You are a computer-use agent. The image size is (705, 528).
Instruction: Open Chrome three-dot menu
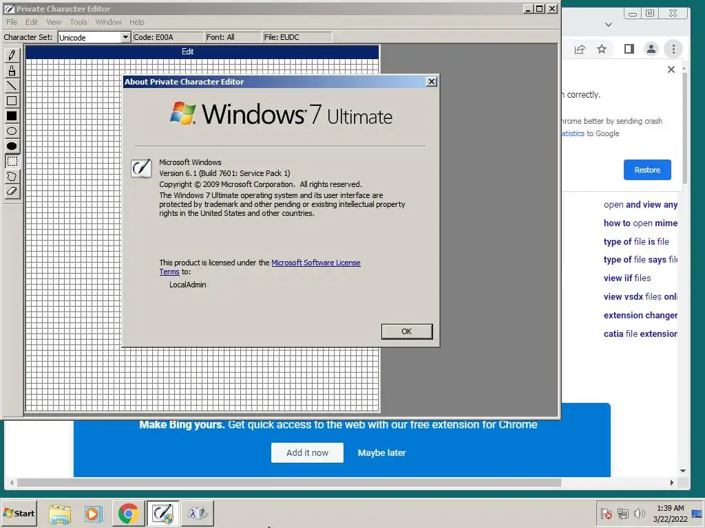[673, 49]
